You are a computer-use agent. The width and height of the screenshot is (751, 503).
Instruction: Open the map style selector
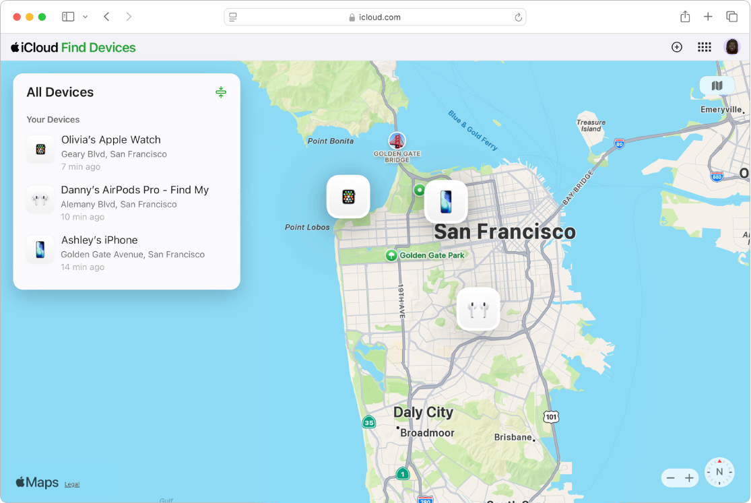click(717, 86)
